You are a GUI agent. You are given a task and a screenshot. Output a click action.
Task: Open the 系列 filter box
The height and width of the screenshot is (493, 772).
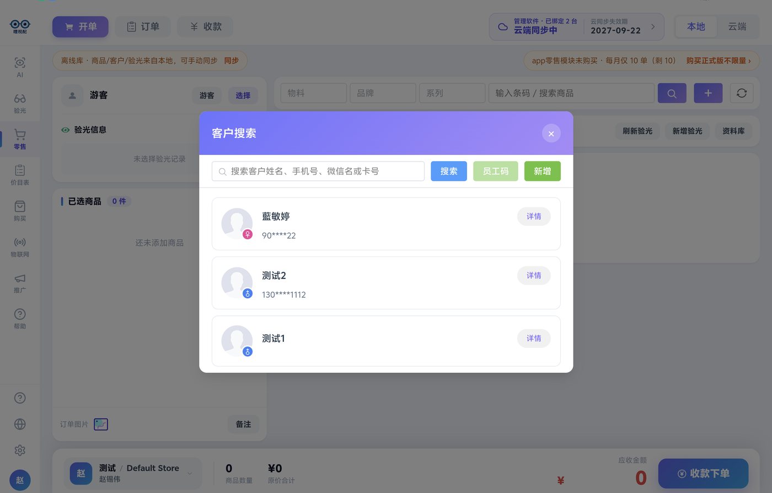pos(452,93)
